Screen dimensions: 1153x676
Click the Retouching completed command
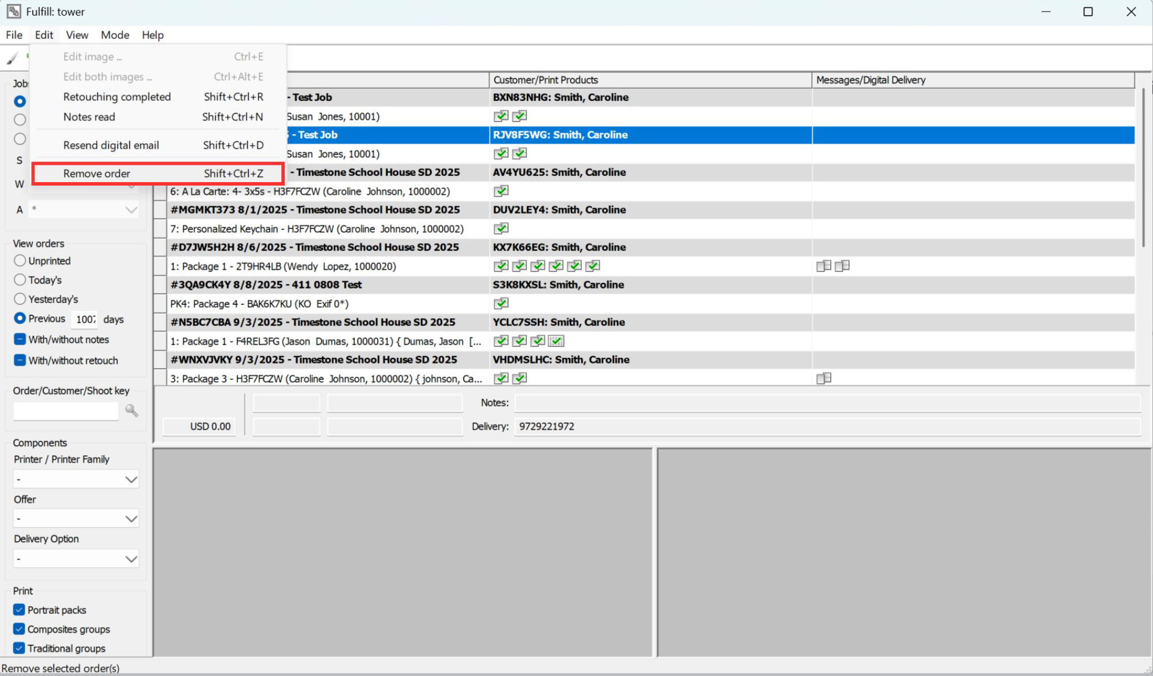(116, 96)
